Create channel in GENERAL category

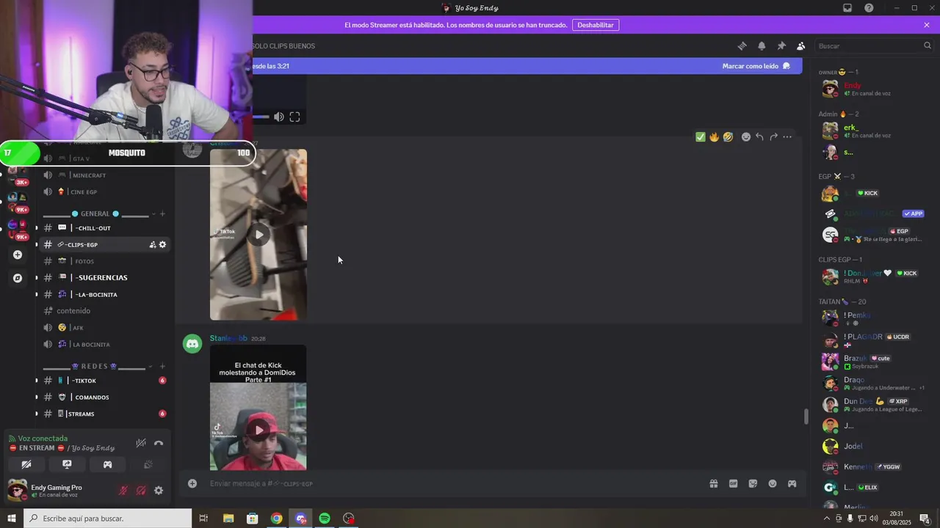point(162,213)
